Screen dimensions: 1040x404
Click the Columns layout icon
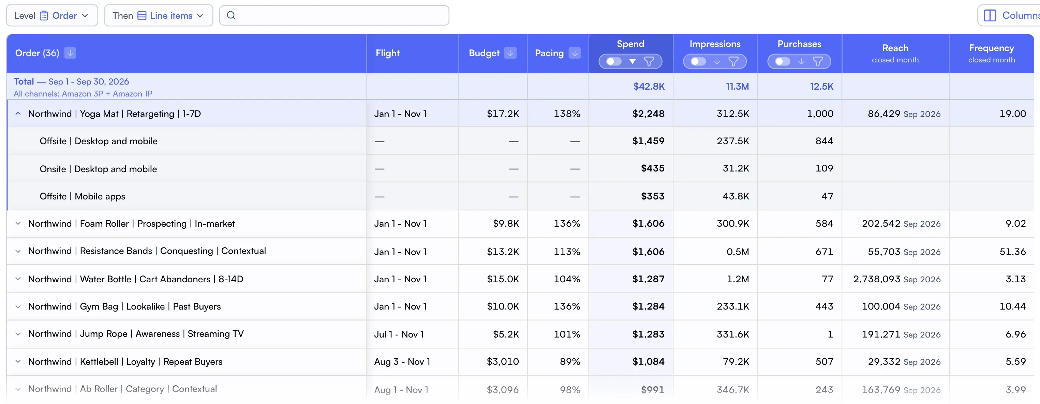point(990,15)
